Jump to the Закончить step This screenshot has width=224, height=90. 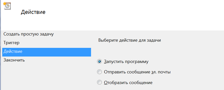(14, 60)
